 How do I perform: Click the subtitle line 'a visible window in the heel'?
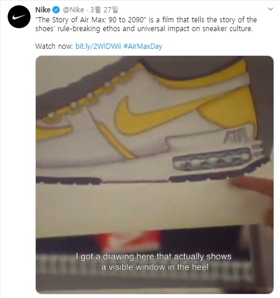(x=154, y=267)
